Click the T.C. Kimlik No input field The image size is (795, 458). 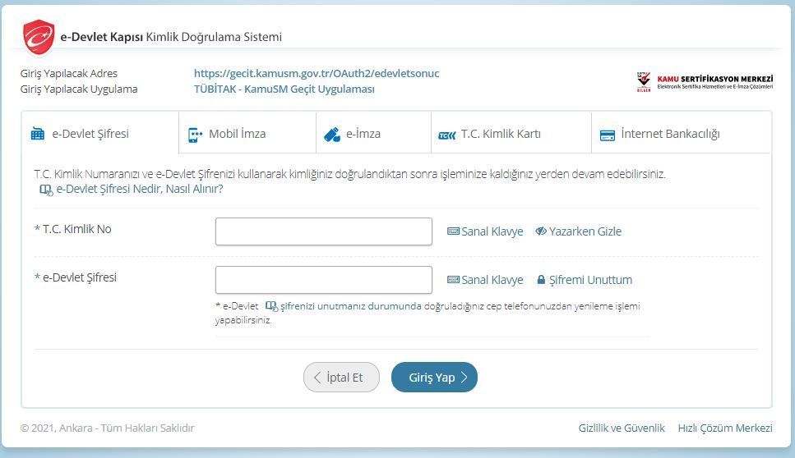(323, 231)
